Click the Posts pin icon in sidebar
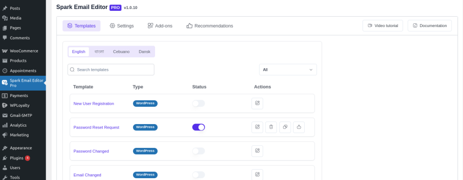 (x=5, y=8)
